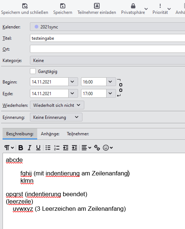Screen dimensions: 185x229
Task: Open the smiley emoji picker
Action: click(x=108, y=148)
